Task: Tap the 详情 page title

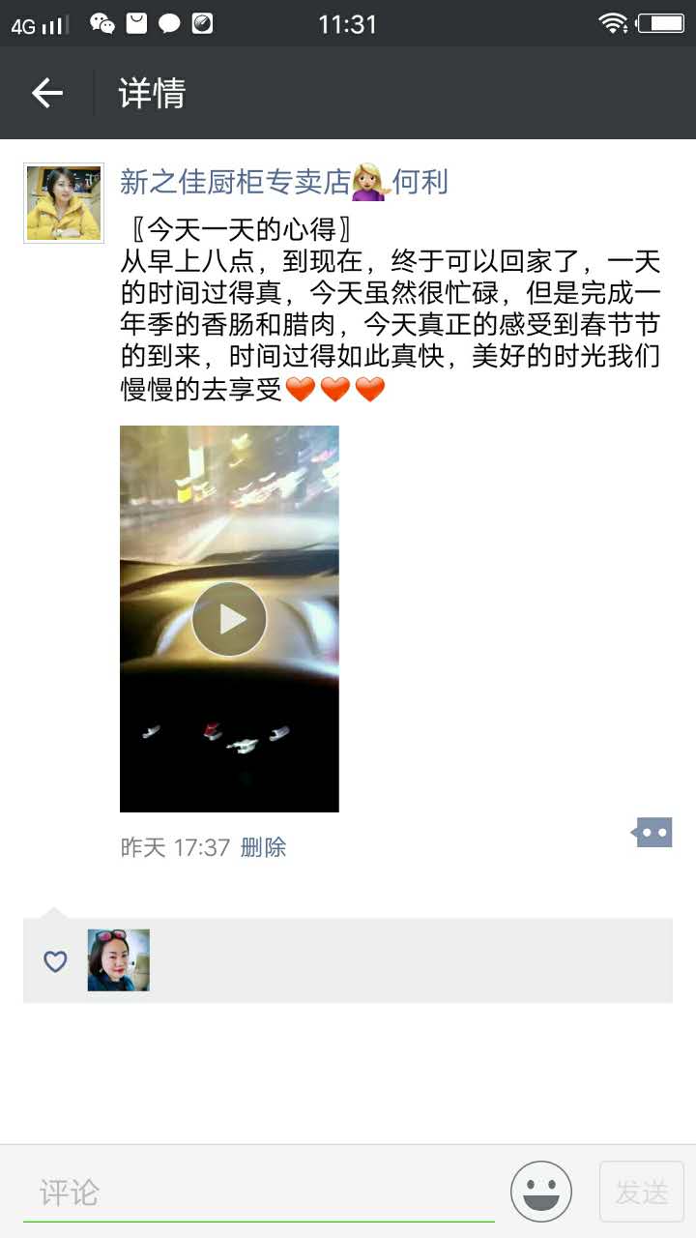Action: tap(152, 94)
